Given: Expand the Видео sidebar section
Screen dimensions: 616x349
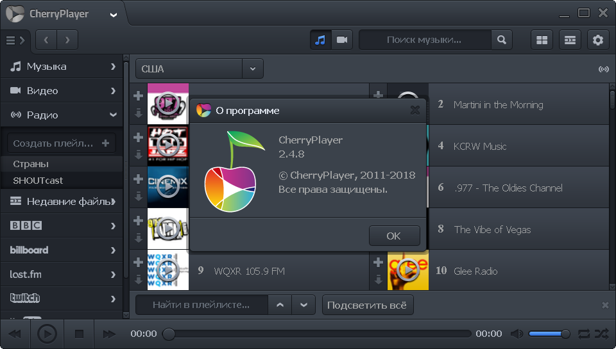Looking at the screenshot, I should click(62, 91).
